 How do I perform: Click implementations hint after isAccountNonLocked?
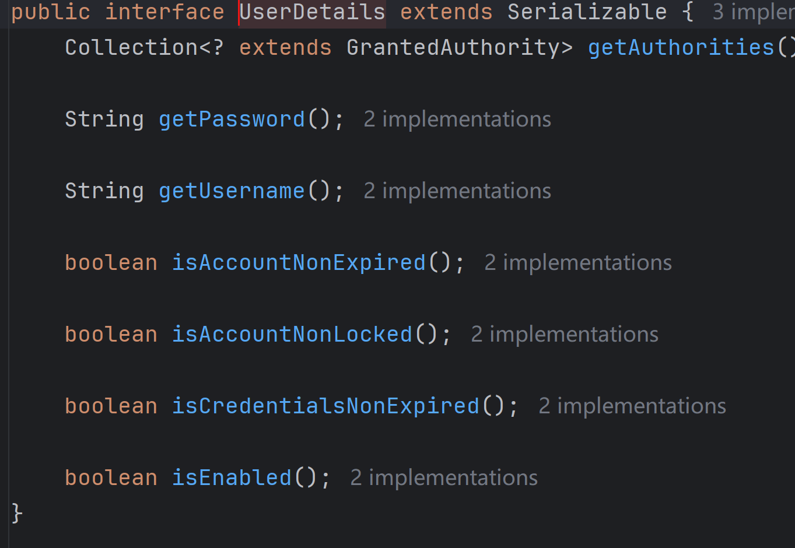[564, 335]
